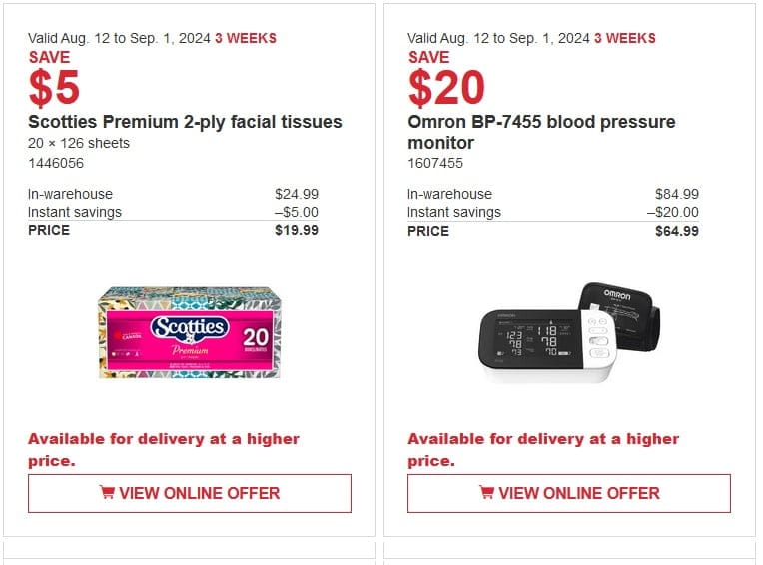Click the Scotties in-warehouse price $24.99
This screenshot has width=763, height=565.
point(297,194)
